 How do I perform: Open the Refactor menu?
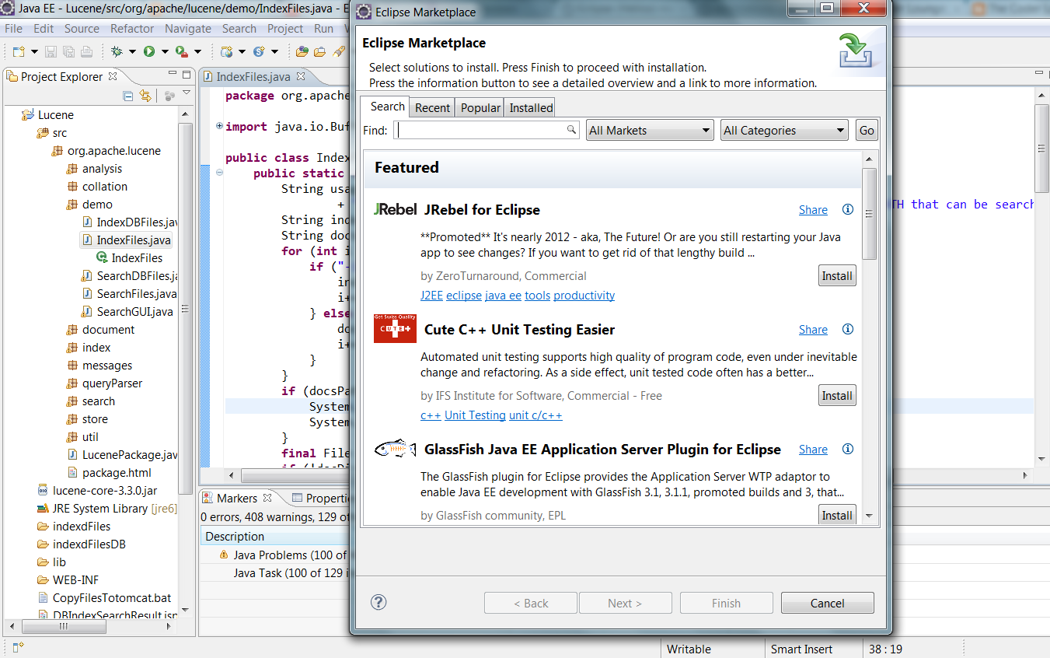[131, 28]
